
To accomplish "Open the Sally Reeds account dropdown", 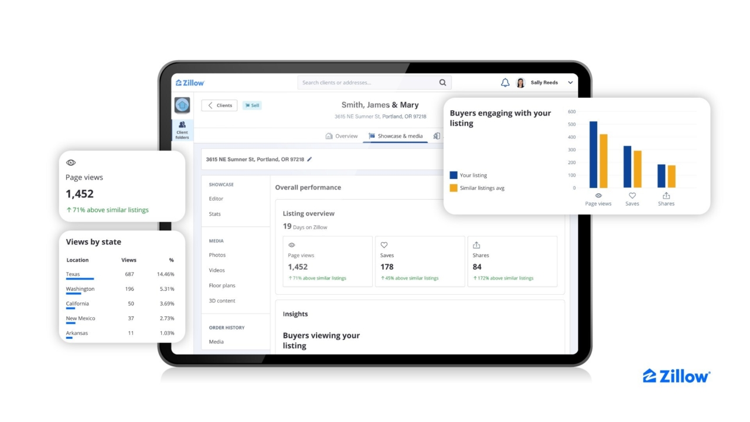I will [x=569, y=82].
